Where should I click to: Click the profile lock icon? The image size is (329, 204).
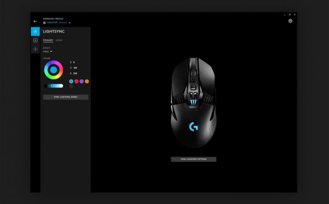pyautogui.click(x=44, y=23)
